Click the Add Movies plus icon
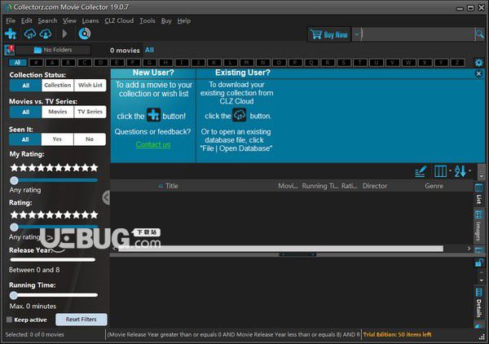489x344 pixels. (x=11, y=33)
